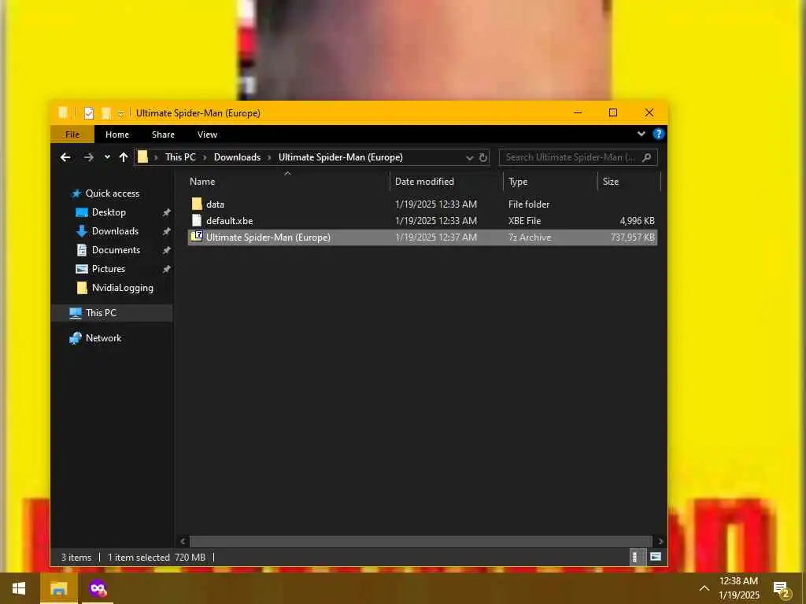The width and height of the screenshot is (806, 604).
Task: Select Quick access in the navigation pane
Action: click(x=112, y=193)
